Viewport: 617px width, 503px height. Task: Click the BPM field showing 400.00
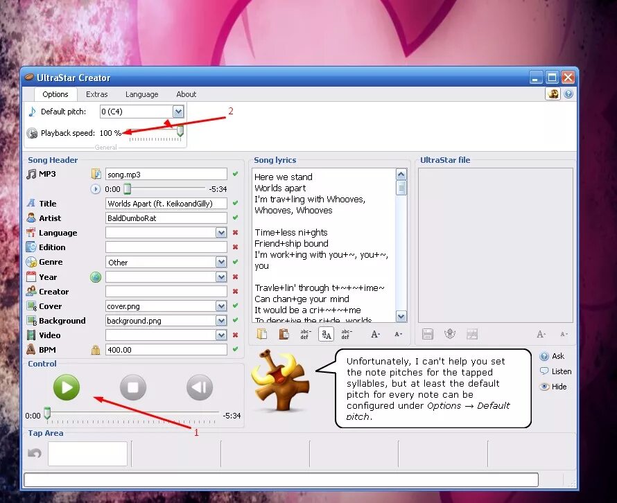pyautogui.click(x=166, y=350)
